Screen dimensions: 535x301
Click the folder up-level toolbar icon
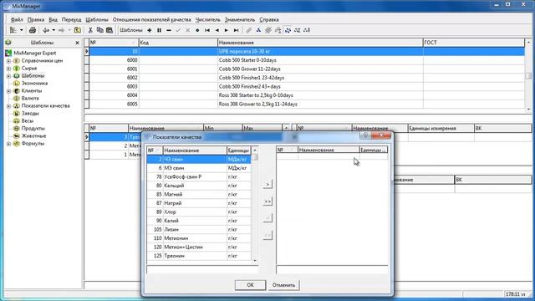coord(78,30)
